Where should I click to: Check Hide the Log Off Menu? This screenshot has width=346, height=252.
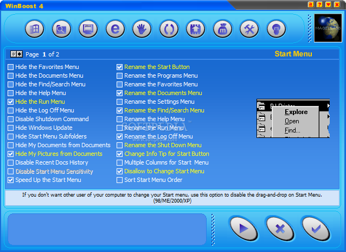point(10,111)
